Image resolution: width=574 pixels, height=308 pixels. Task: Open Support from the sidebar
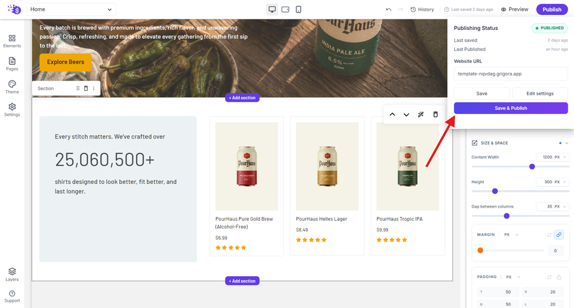12,296
